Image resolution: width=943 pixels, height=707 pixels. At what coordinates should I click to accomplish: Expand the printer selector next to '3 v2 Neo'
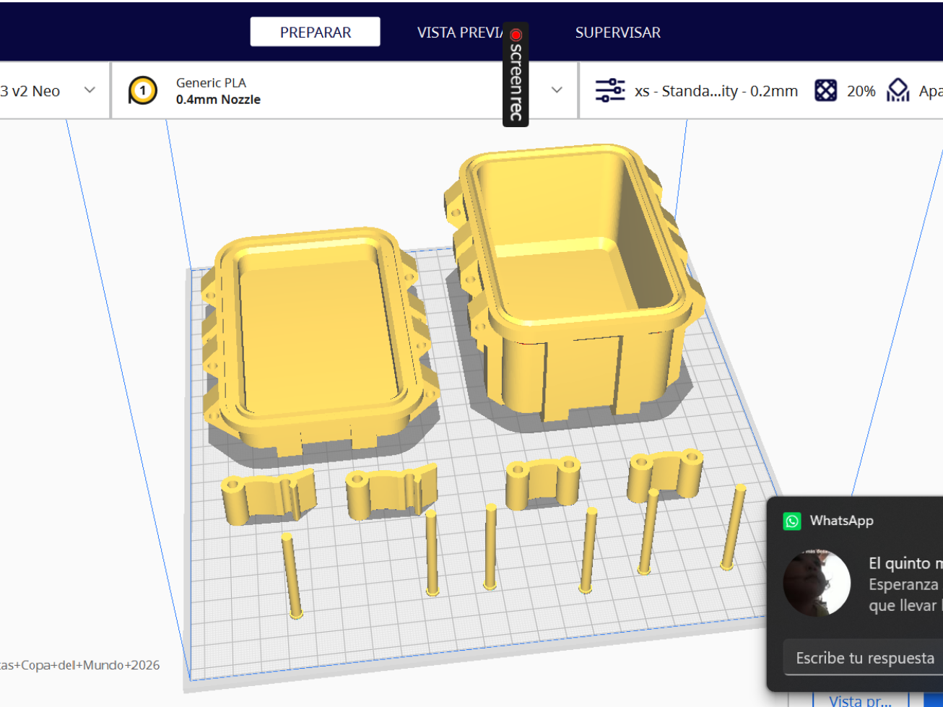[x=90, y=90]
